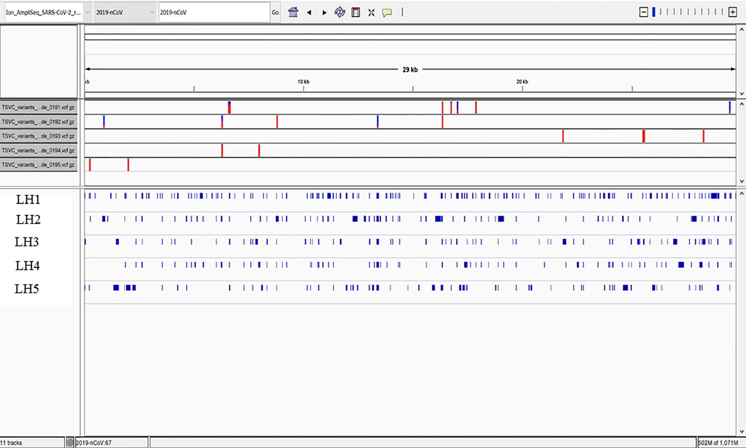Go forward to next locus
The image size is (746, 448).
[x=324, y=13]
